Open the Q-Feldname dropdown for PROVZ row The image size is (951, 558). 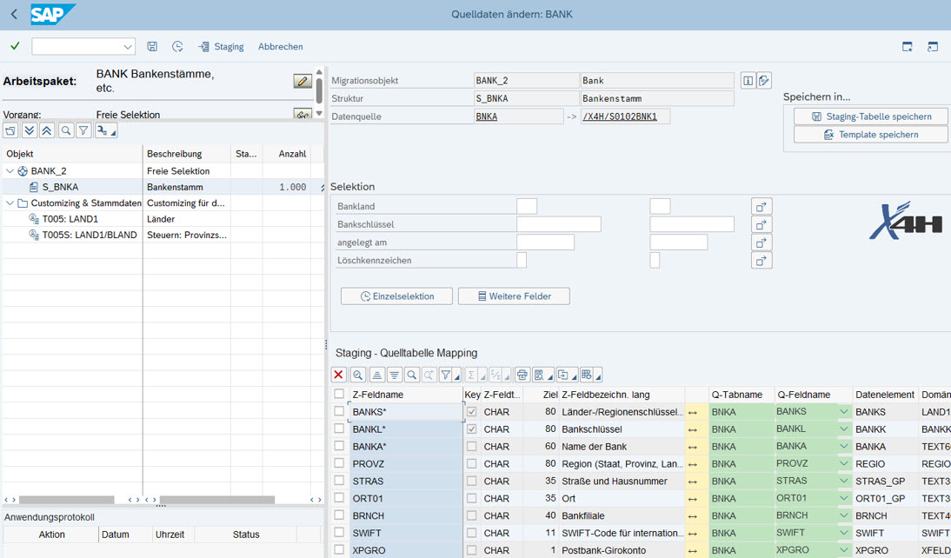(x=843, y=464)
